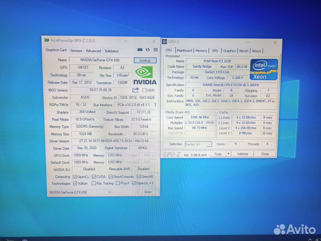This screenshot has width=321, height=241.
Task: Click the GPU Name field NVIDIA GeForce GTX 650
Action: click(100, 60)
